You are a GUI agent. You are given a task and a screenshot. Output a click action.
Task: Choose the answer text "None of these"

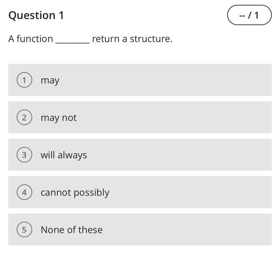72,230
